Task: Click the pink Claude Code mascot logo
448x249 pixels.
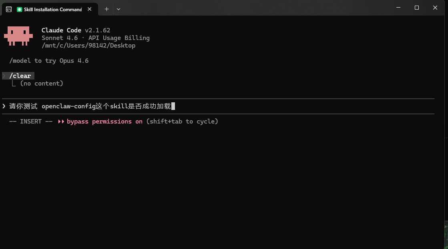Action: click(18, 36)
